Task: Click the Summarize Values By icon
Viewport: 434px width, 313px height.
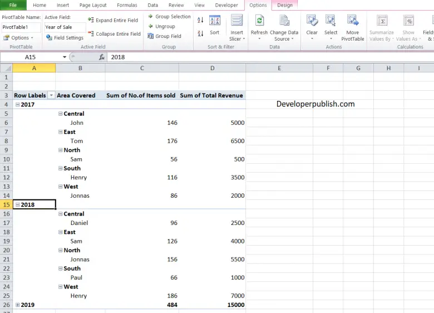Action: click(x=382, y=21)
